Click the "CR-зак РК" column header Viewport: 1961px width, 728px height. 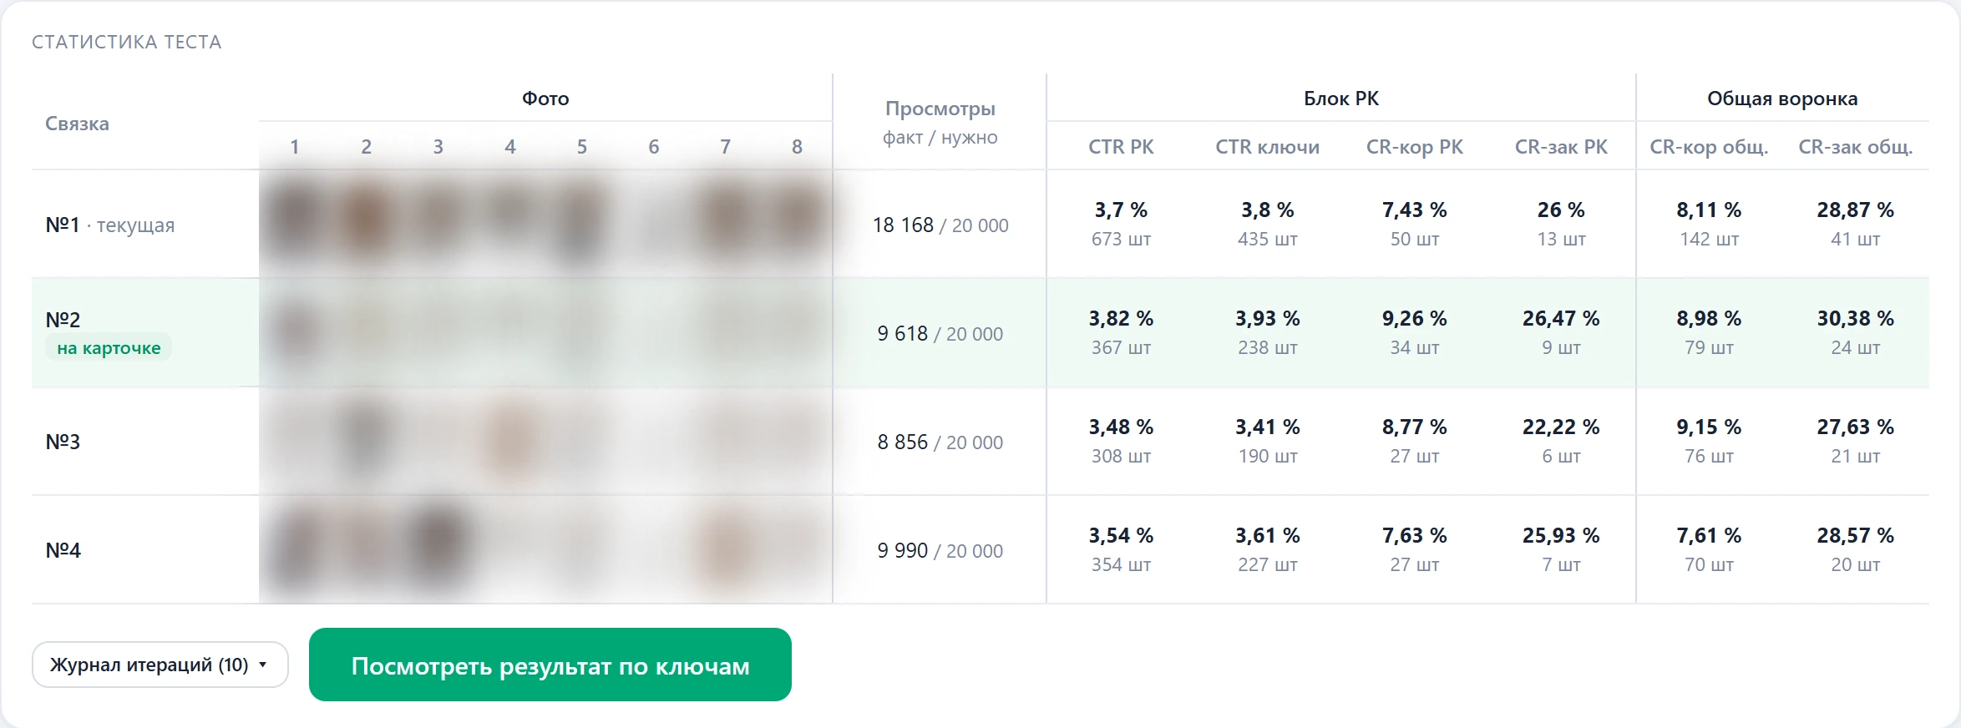coord(1562,147)
